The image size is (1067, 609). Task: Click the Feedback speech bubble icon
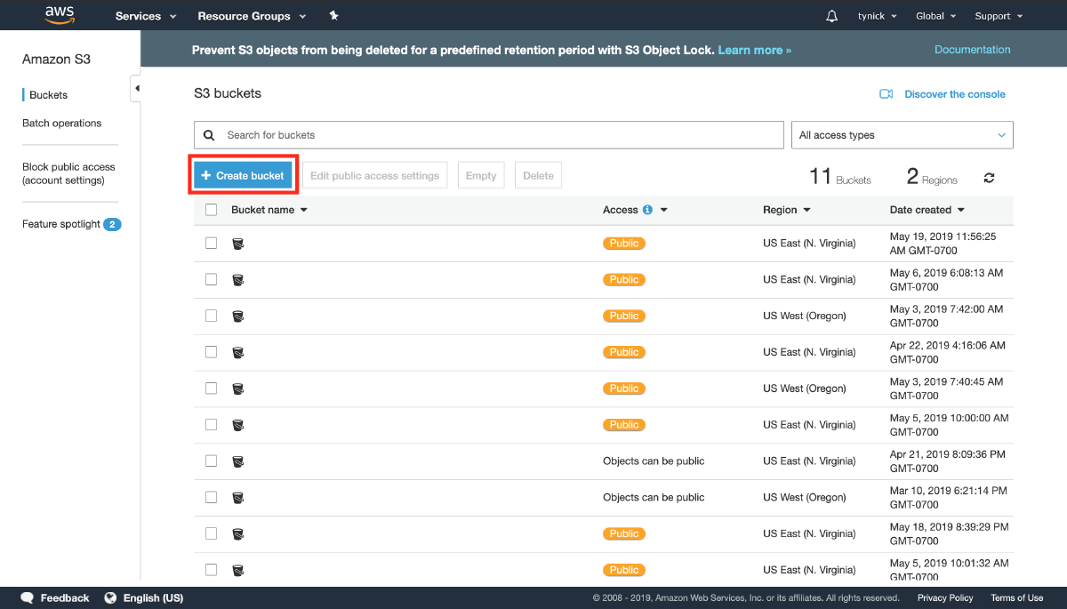click(x=28, y=598)
